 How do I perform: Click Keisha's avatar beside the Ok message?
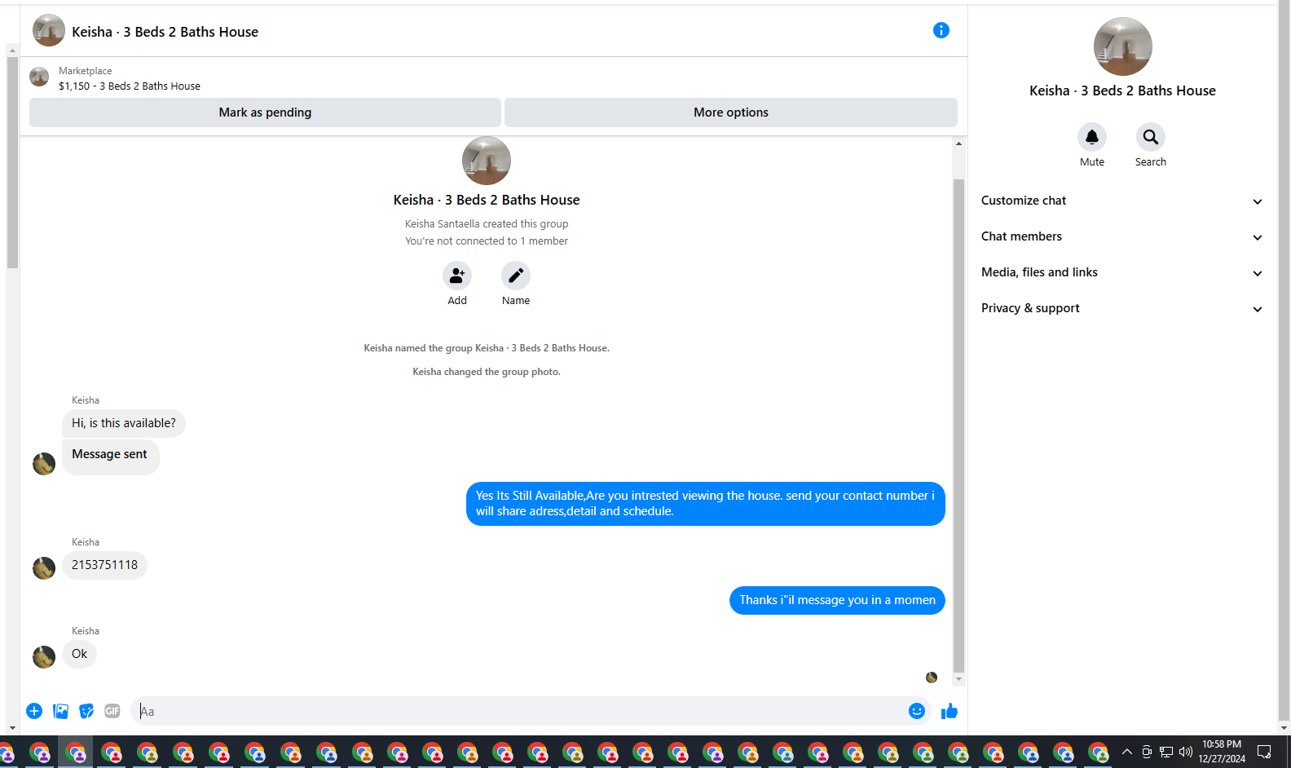click(44, 656)
